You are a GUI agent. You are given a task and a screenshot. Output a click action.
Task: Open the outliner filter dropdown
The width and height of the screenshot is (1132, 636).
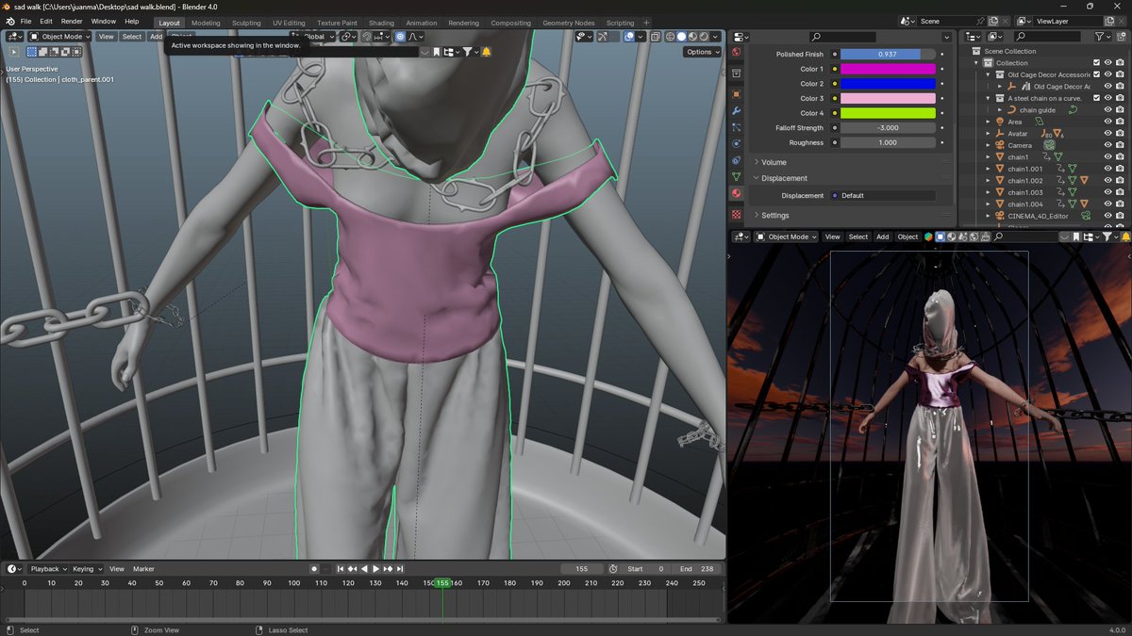(1102, 37)
